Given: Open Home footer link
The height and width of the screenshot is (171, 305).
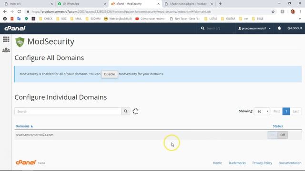Looking at the screenshot, I should tap(217, 163).
